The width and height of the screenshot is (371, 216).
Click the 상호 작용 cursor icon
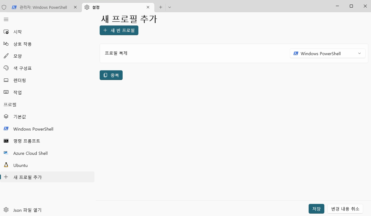(x=6, y=44)
